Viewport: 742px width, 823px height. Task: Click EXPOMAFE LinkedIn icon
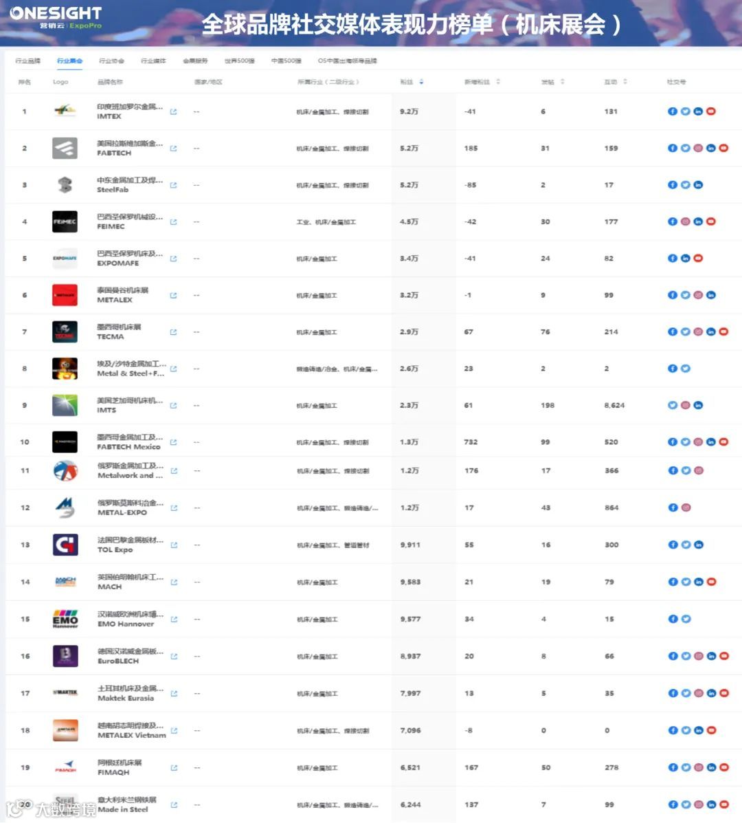pyautogui.click(x=686, y=259)
